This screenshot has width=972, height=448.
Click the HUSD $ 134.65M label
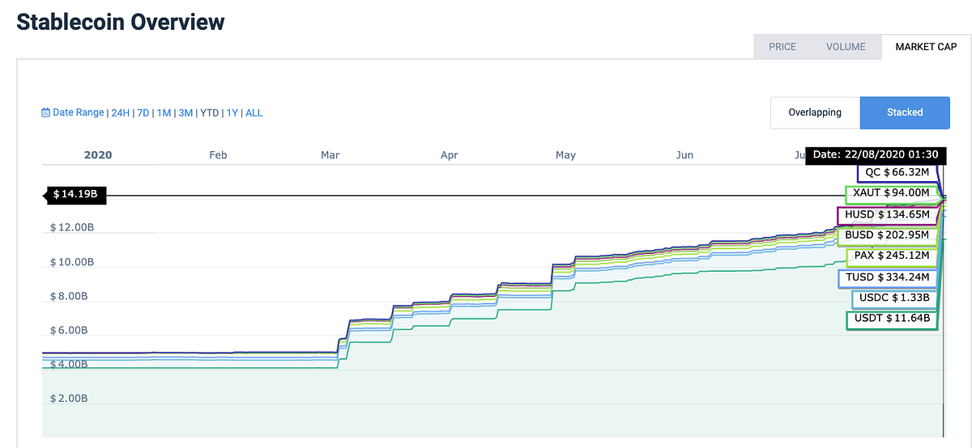point(887,215)
